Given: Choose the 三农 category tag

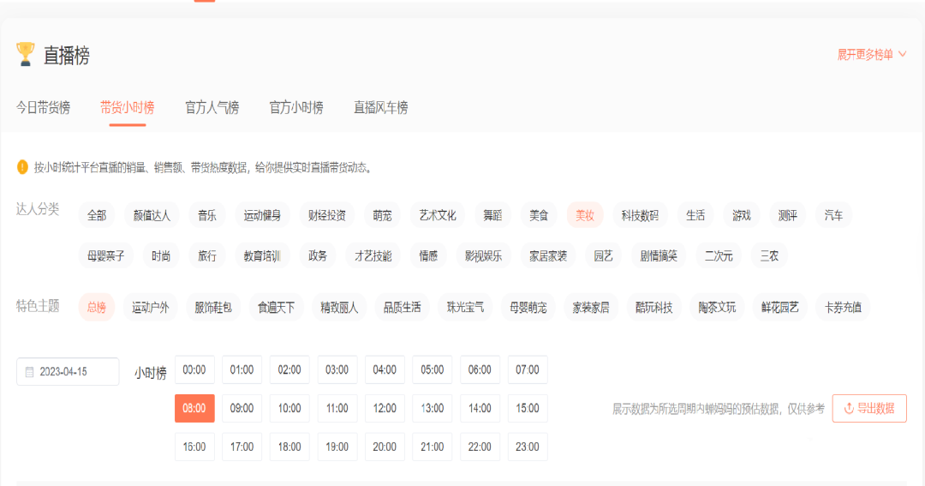Looking at the screenshot, I should tap(769, 255).
